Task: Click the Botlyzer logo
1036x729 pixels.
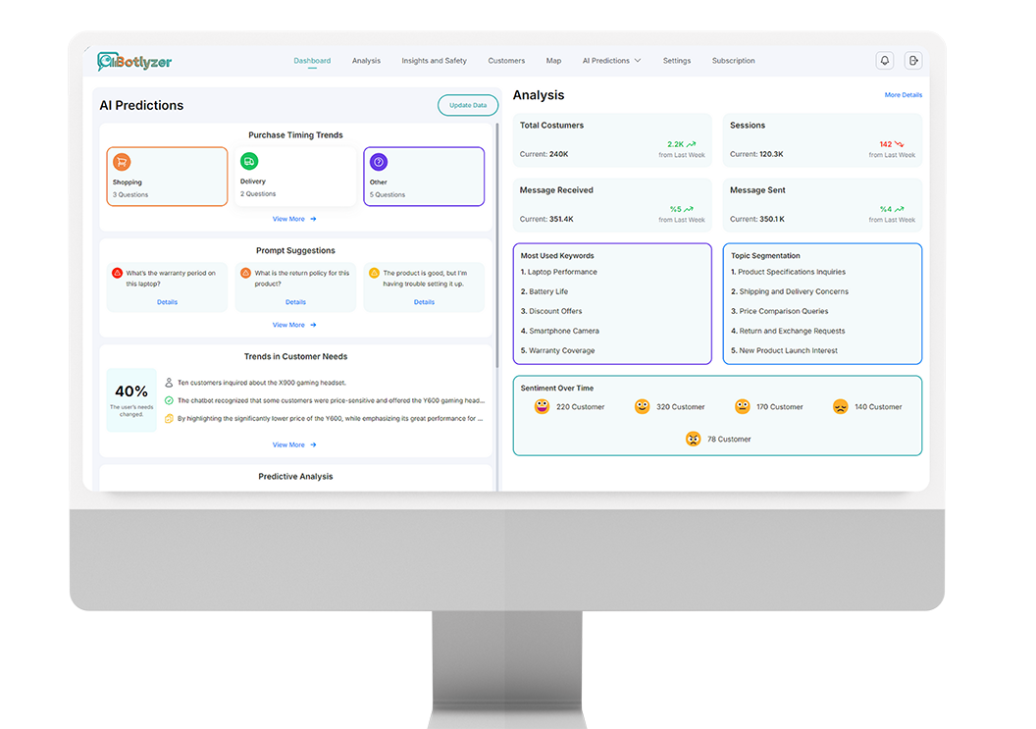Action: (x=134, y=62)
